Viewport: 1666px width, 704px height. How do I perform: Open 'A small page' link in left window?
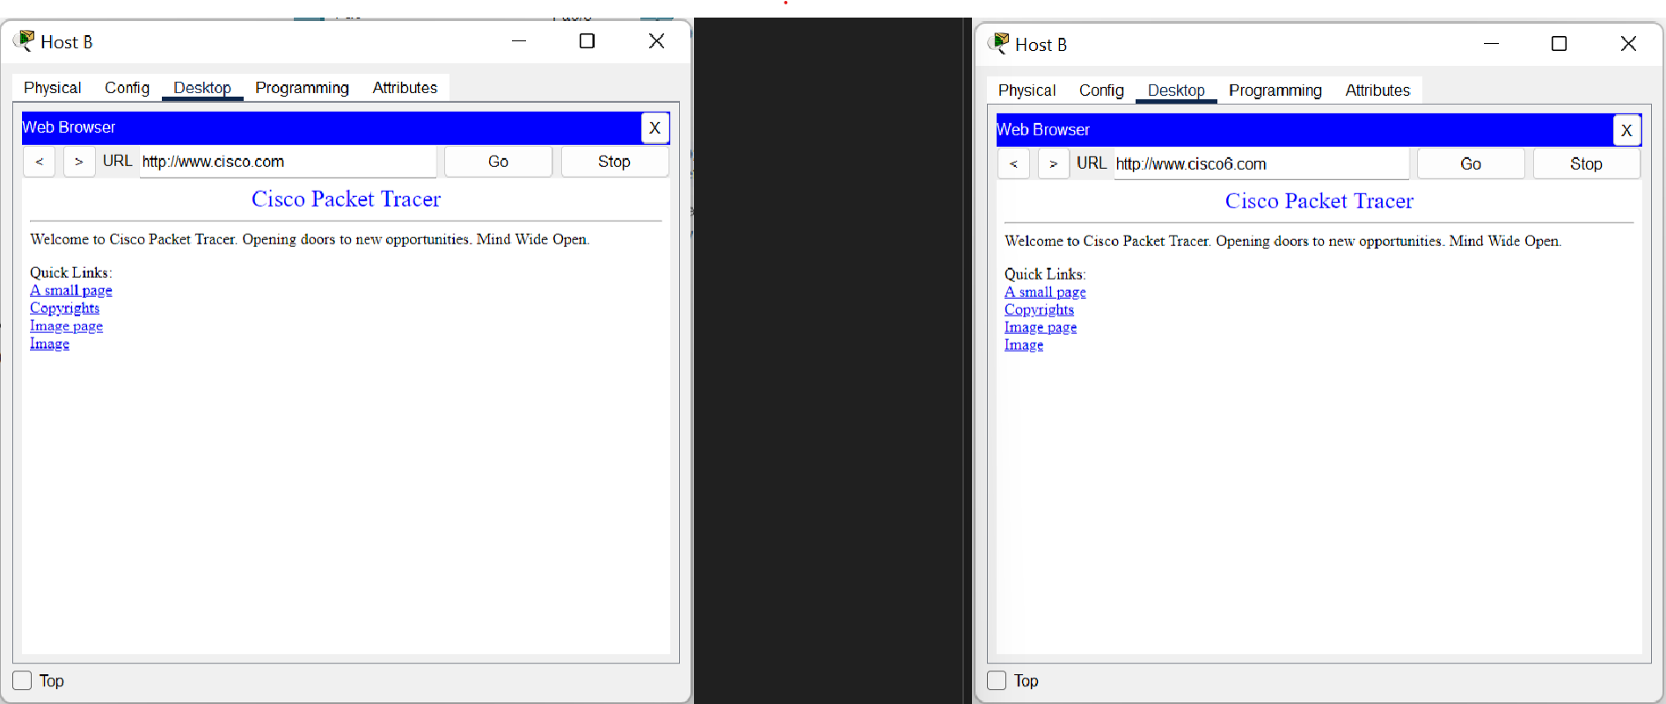(x=71, y=291)
